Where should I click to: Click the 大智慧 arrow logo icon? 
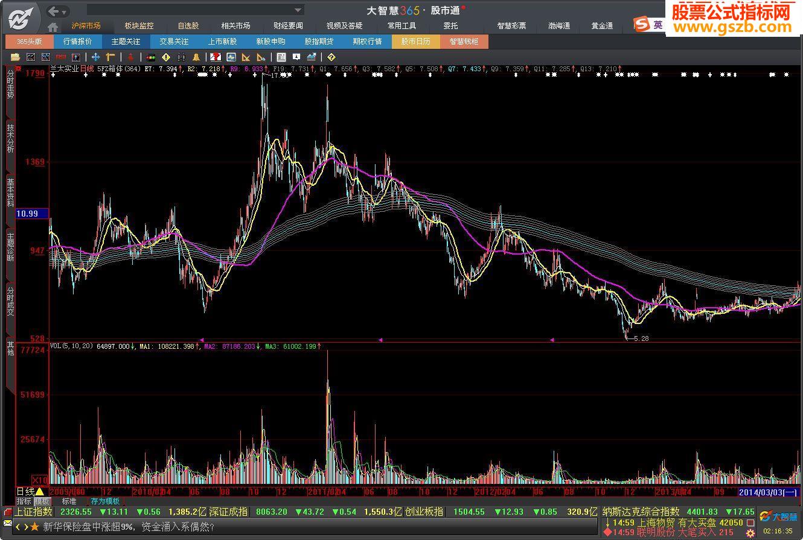click(22, 18)
